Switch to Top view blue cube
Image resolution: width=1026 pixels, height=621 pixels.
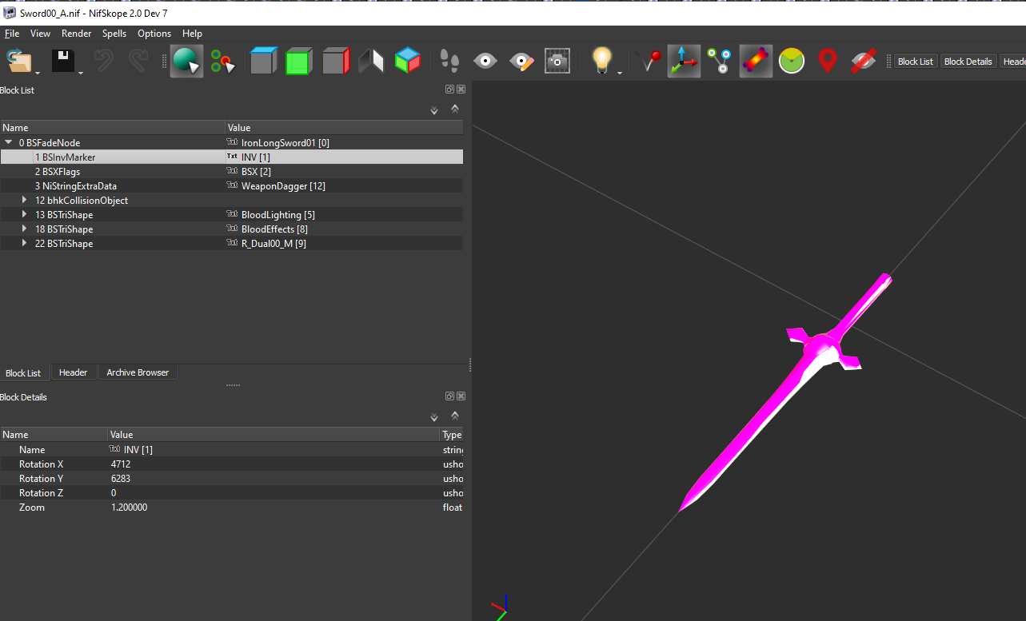262,61
